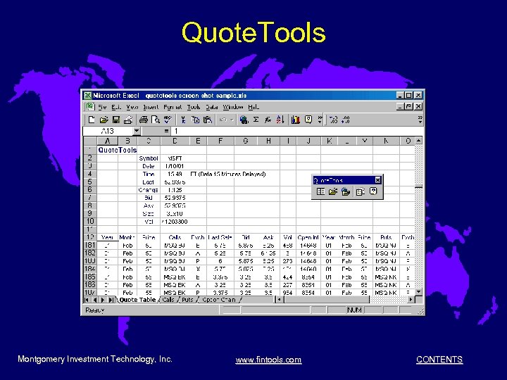
Task: Click the AutoSum sigma icon
Action: [x=256, y=120]
